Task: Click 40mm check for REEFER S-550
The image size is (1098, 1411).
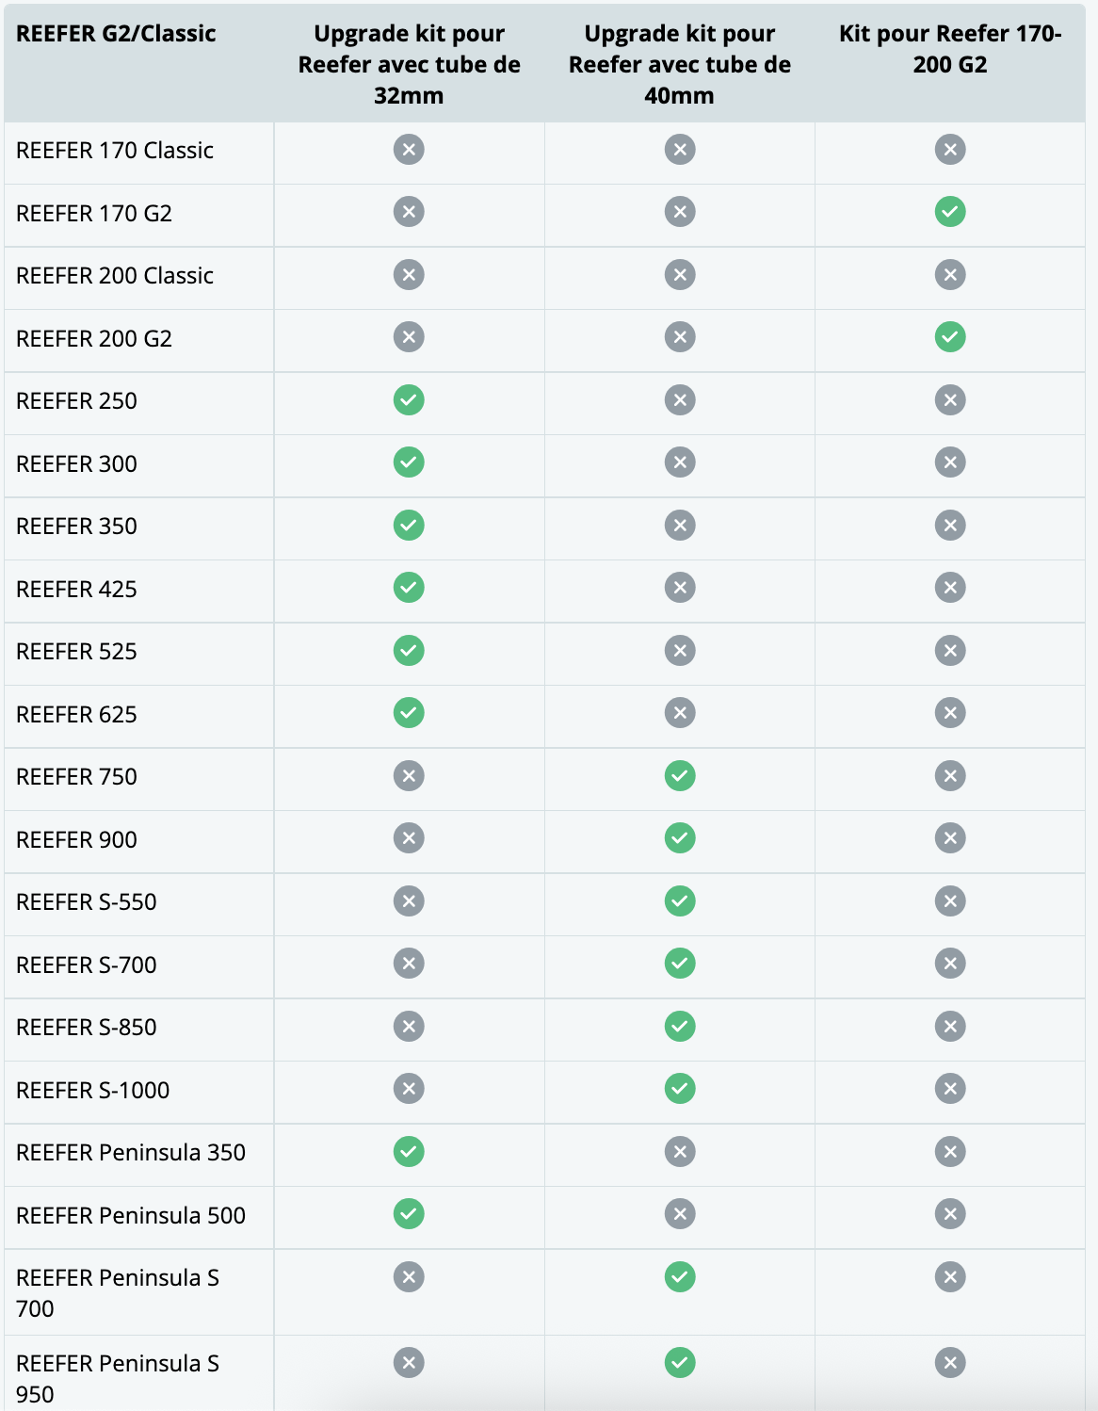Action: click(x=679, y=901)
